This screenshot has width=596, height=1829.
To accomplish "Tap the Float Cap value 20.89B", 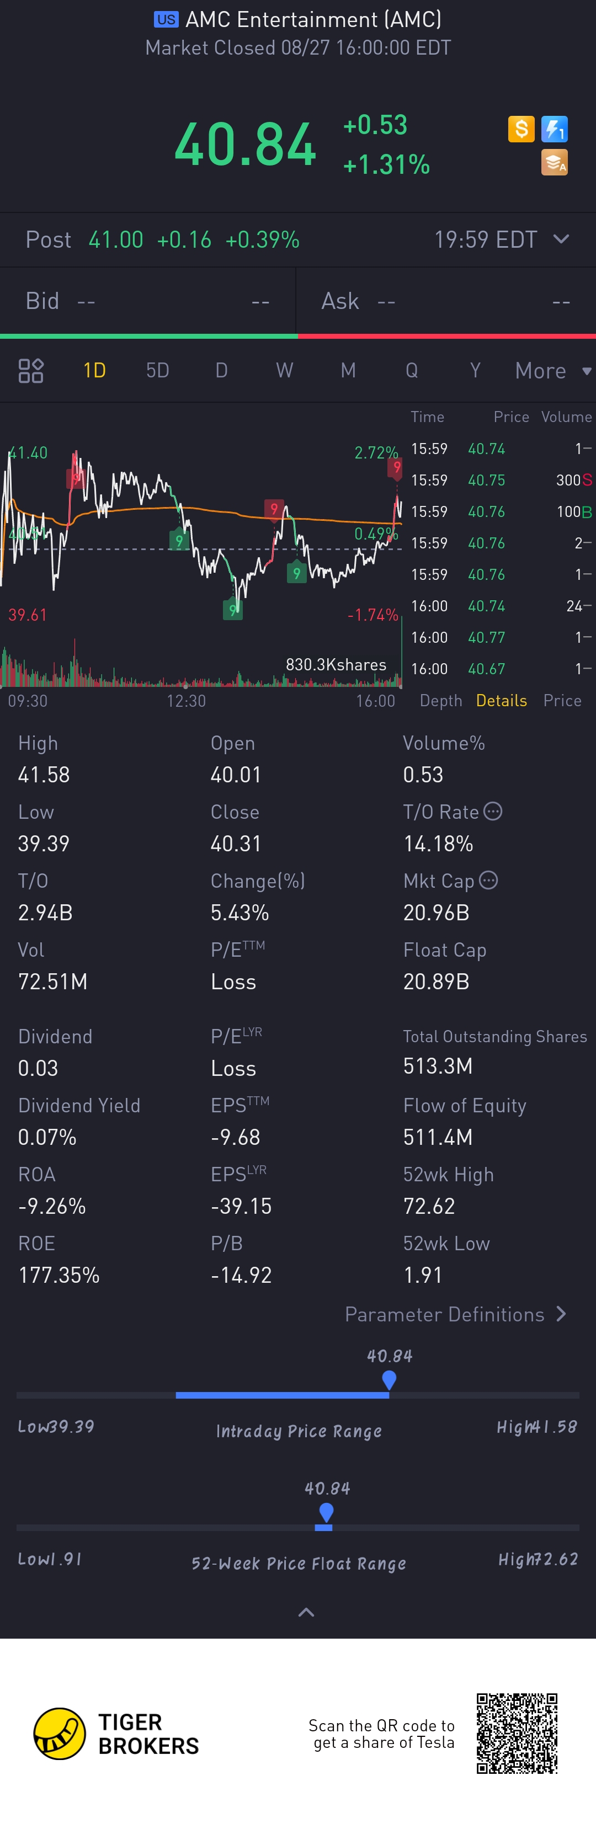I will (x=436, y=981).
